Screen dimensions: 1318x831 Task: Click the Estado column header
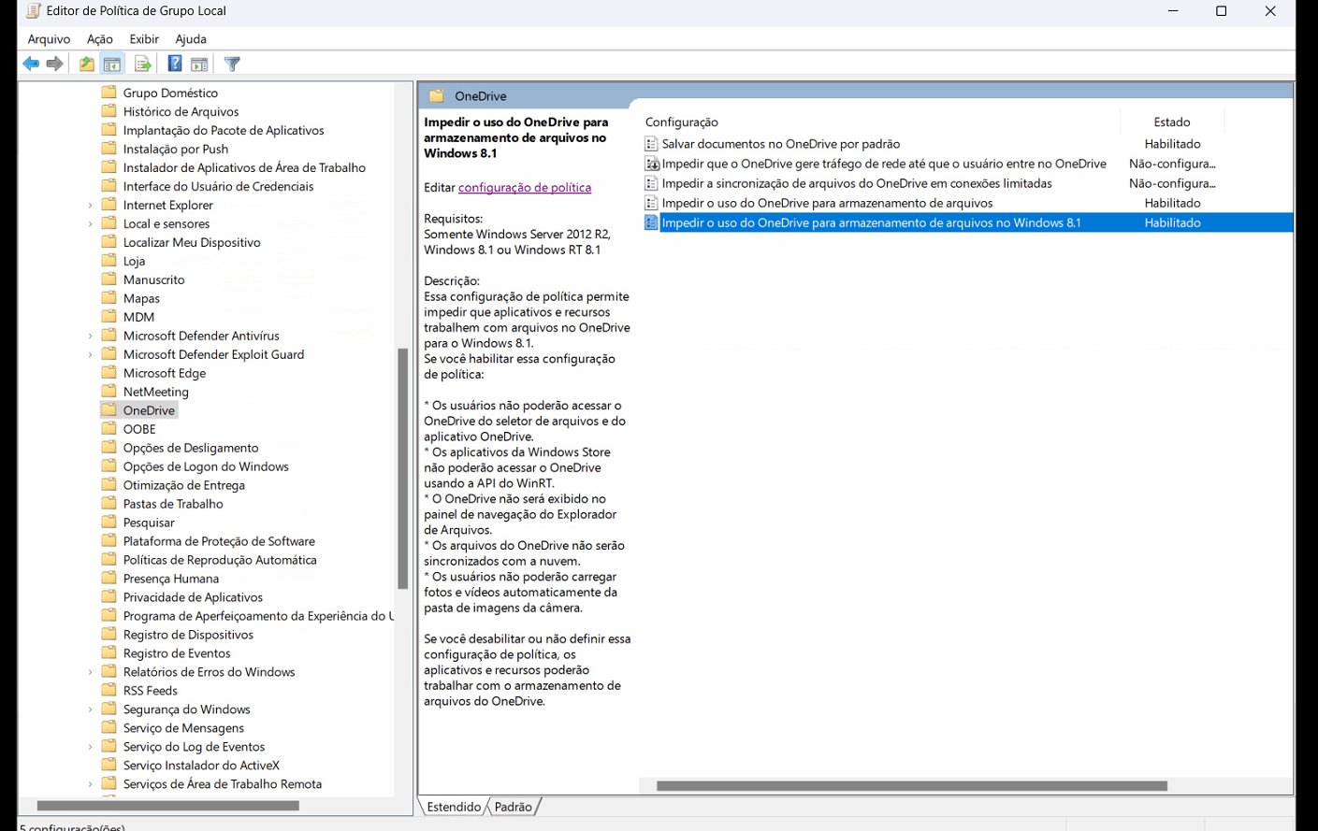click(x=1172, y=122)
